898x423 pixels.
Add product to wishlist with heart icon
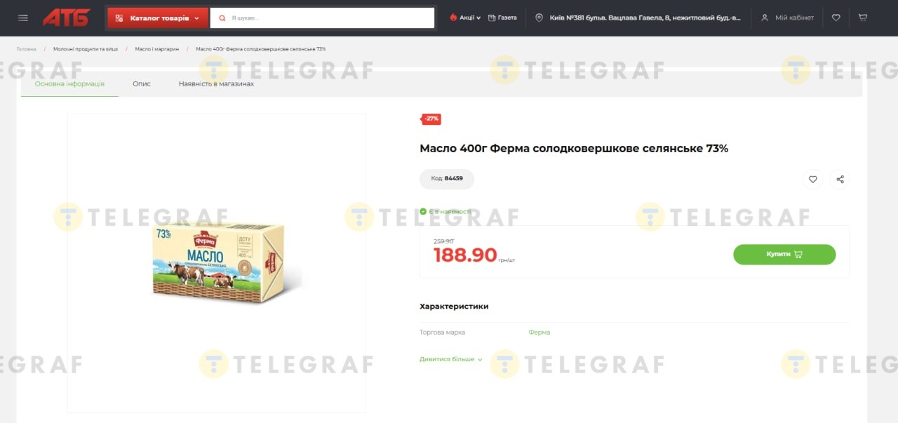812,179
